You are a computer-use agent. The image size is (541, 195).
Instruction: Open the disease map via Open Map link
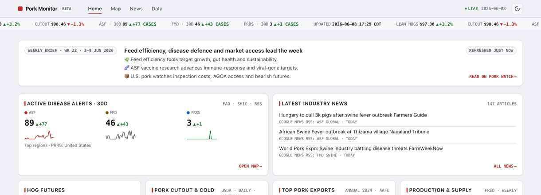coord(250,166)
